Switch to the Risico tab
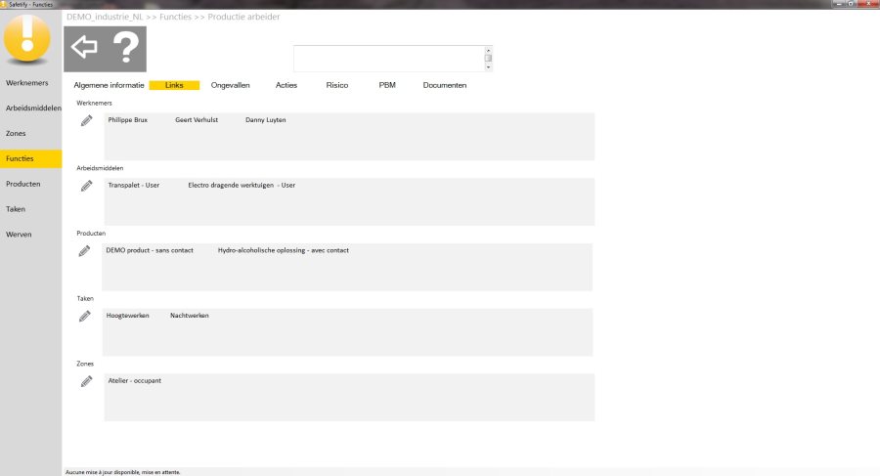 click(336, 85)
